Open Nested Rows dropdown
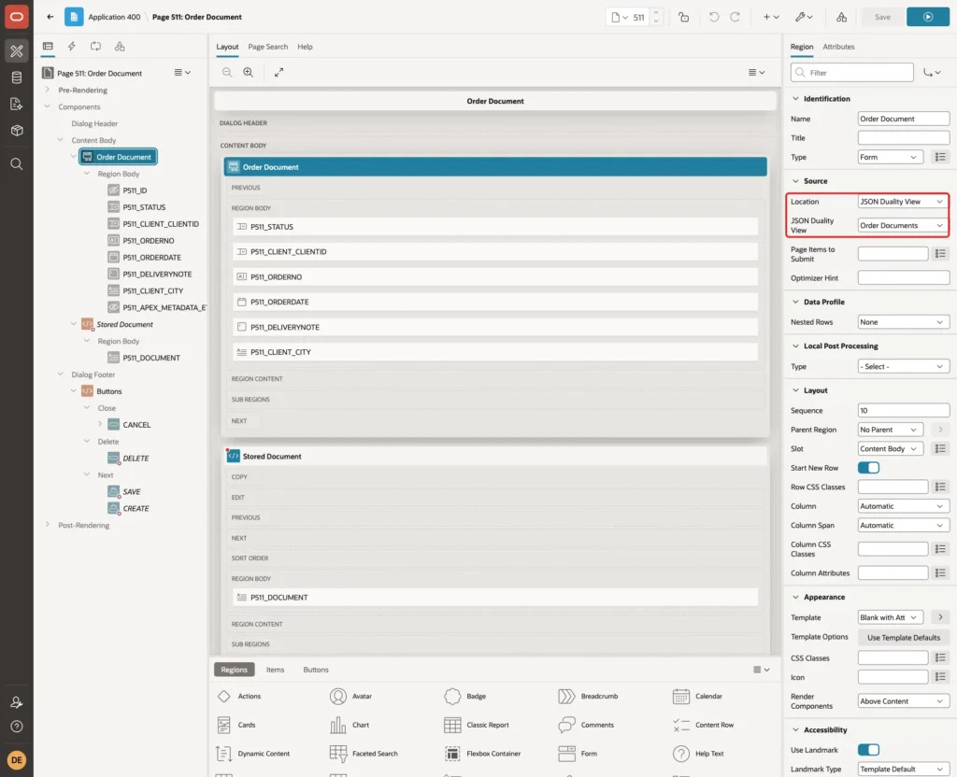This screenshot has width=957, height=777. tap(903, 322)
